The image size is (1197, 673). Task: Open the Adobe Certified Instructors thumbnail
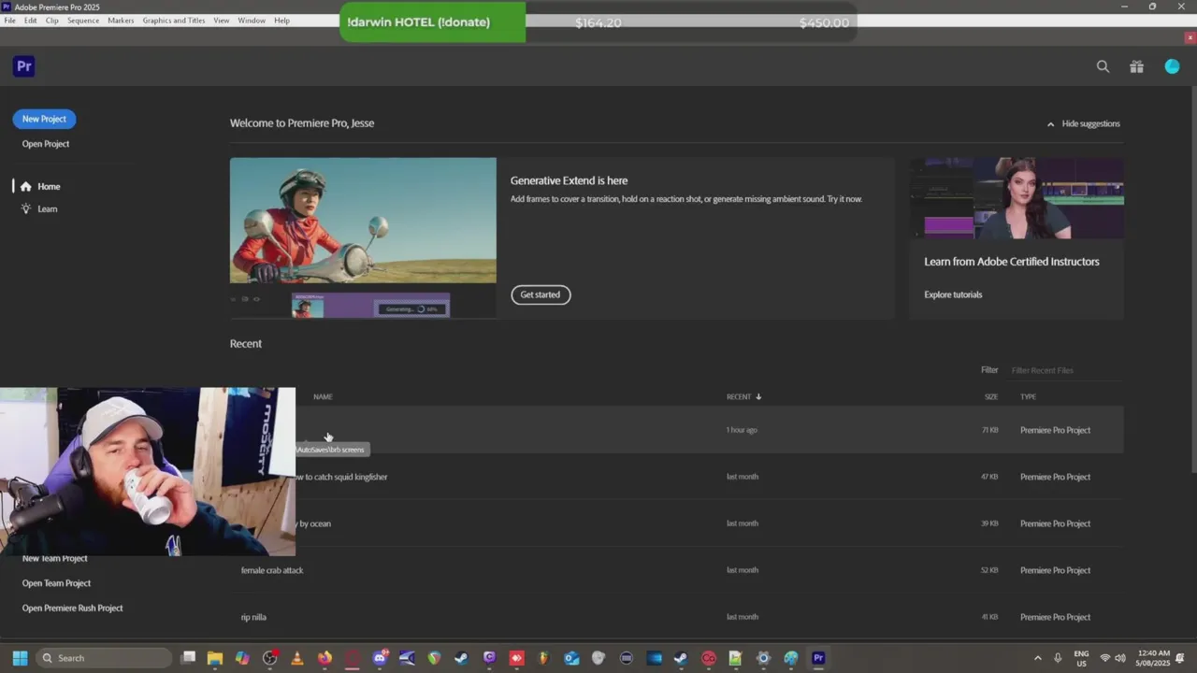pyautogui.click(x=1017, y=198)
